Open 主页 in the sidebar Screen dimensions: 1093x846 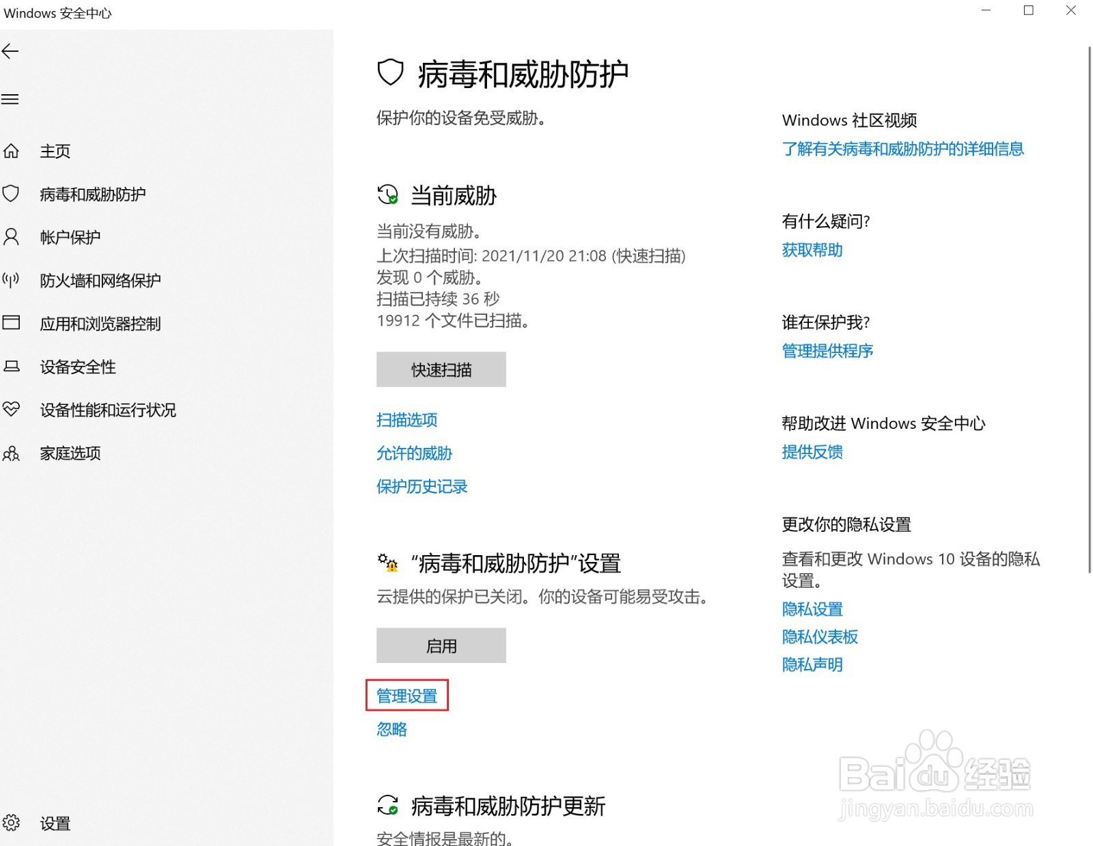point(55,151)
